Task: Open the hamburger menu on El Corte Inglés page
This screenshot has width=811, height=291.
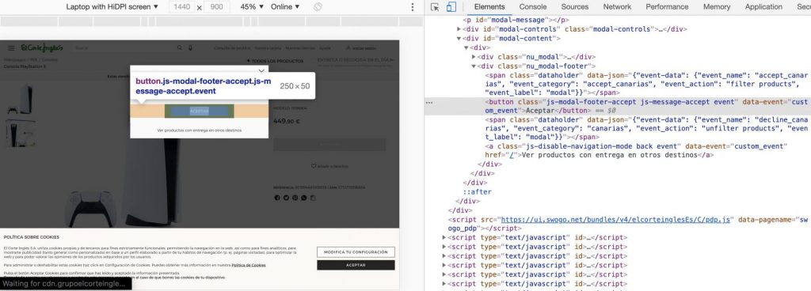Action: 11,48
